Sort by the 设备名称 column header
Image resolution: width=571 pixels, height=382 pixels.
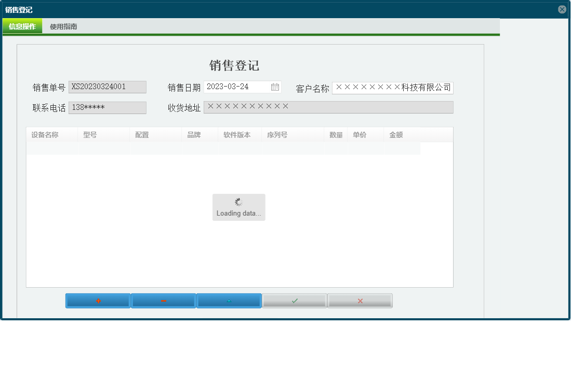tap(45, 134)
